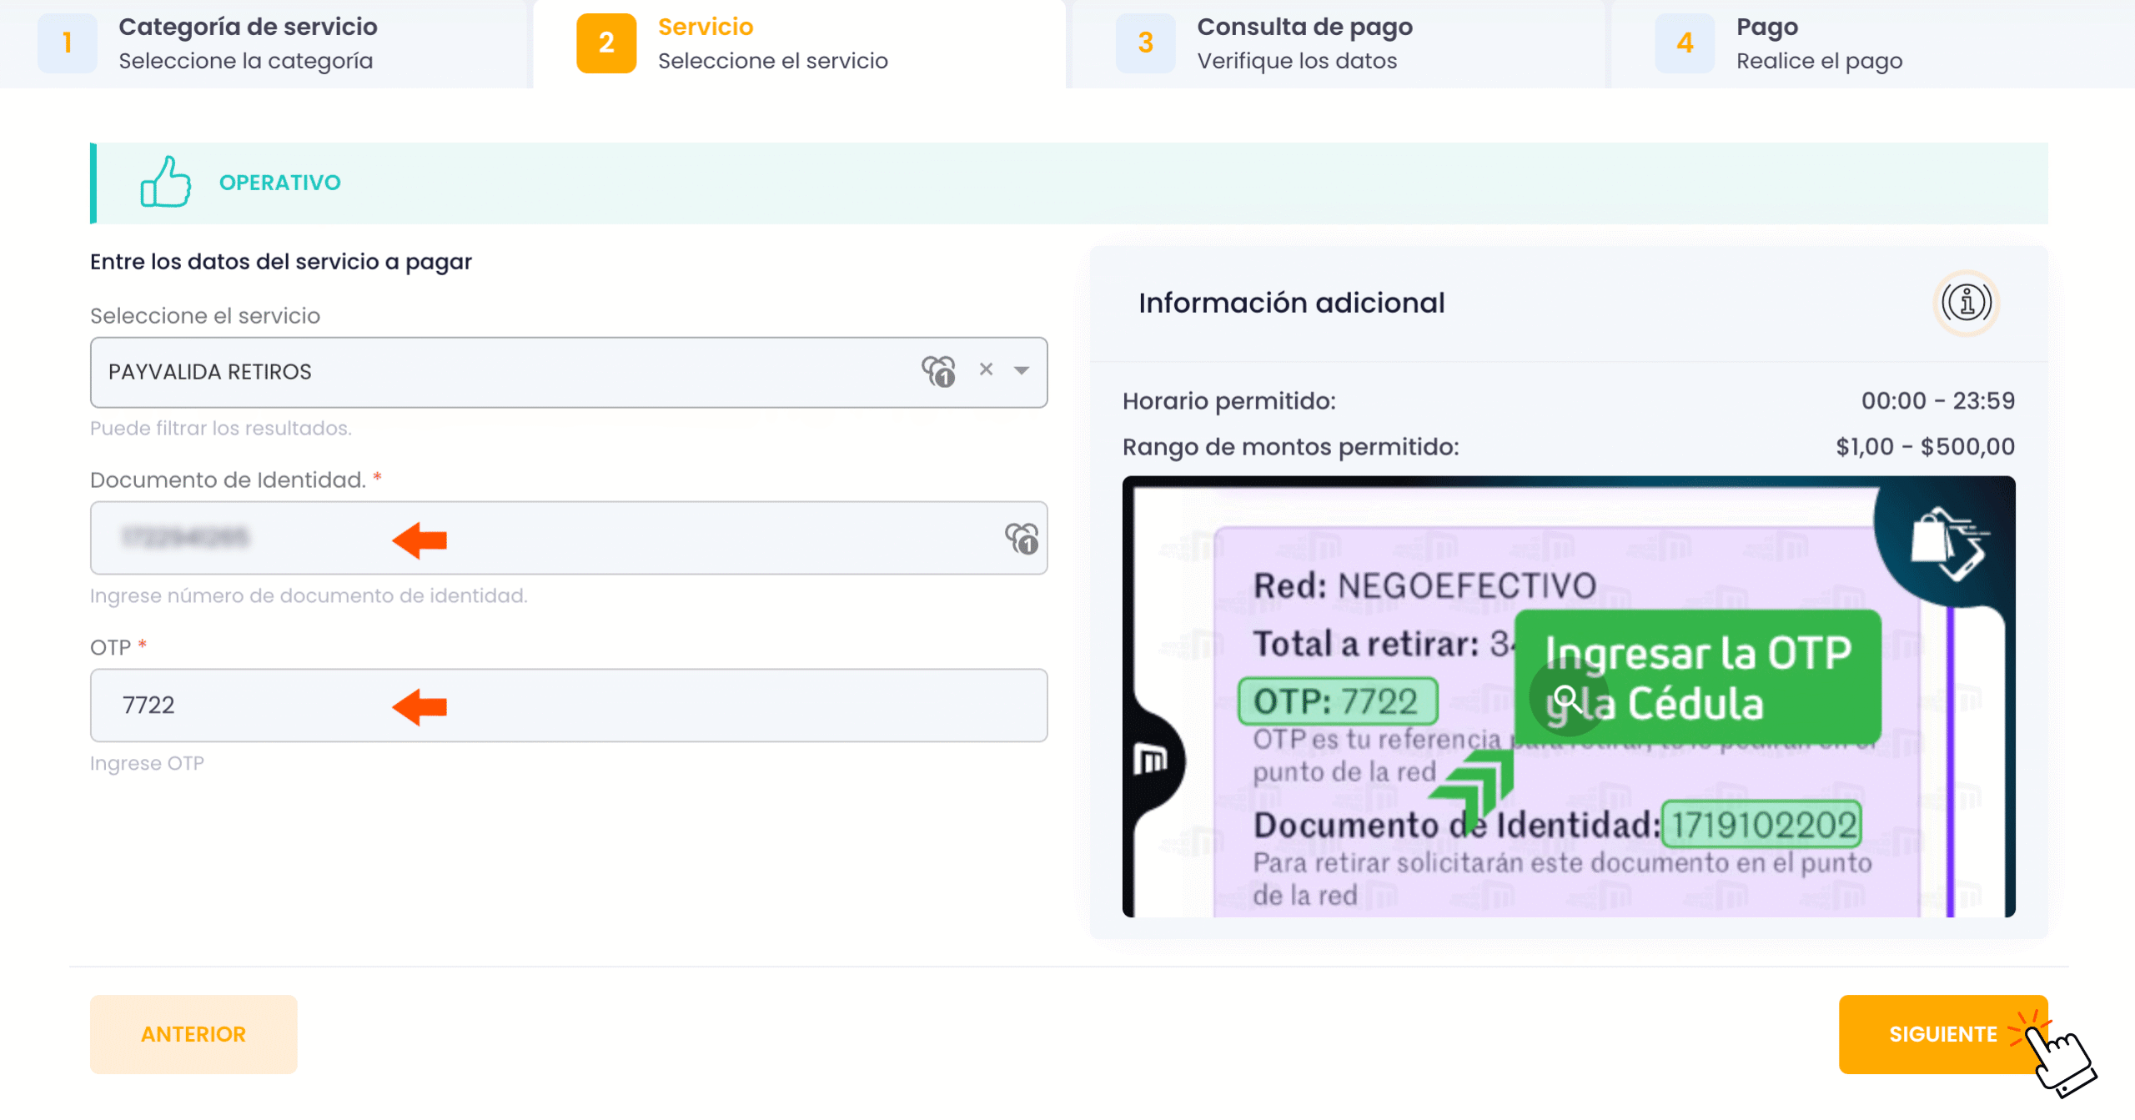Open the PAYVALIDA RETIROS service combo box
2135x1120 pixels.
(x=569, y=372)
